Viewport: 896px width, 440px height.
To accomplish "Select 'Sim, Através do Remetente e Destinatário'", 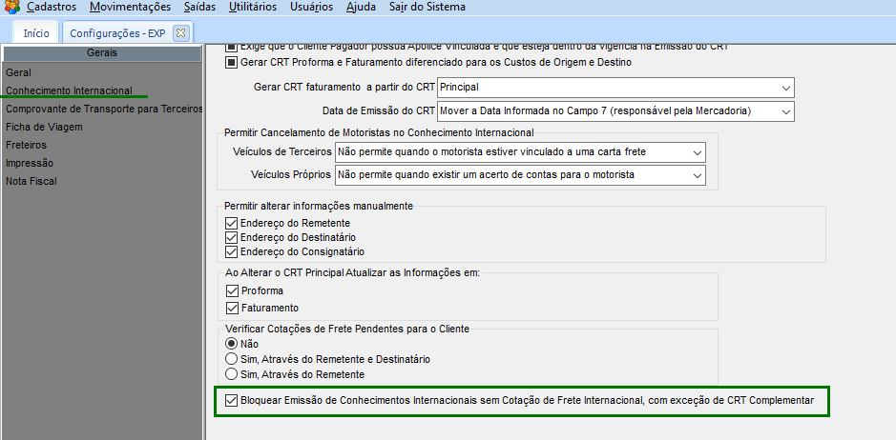I will [x=231, y=359].
